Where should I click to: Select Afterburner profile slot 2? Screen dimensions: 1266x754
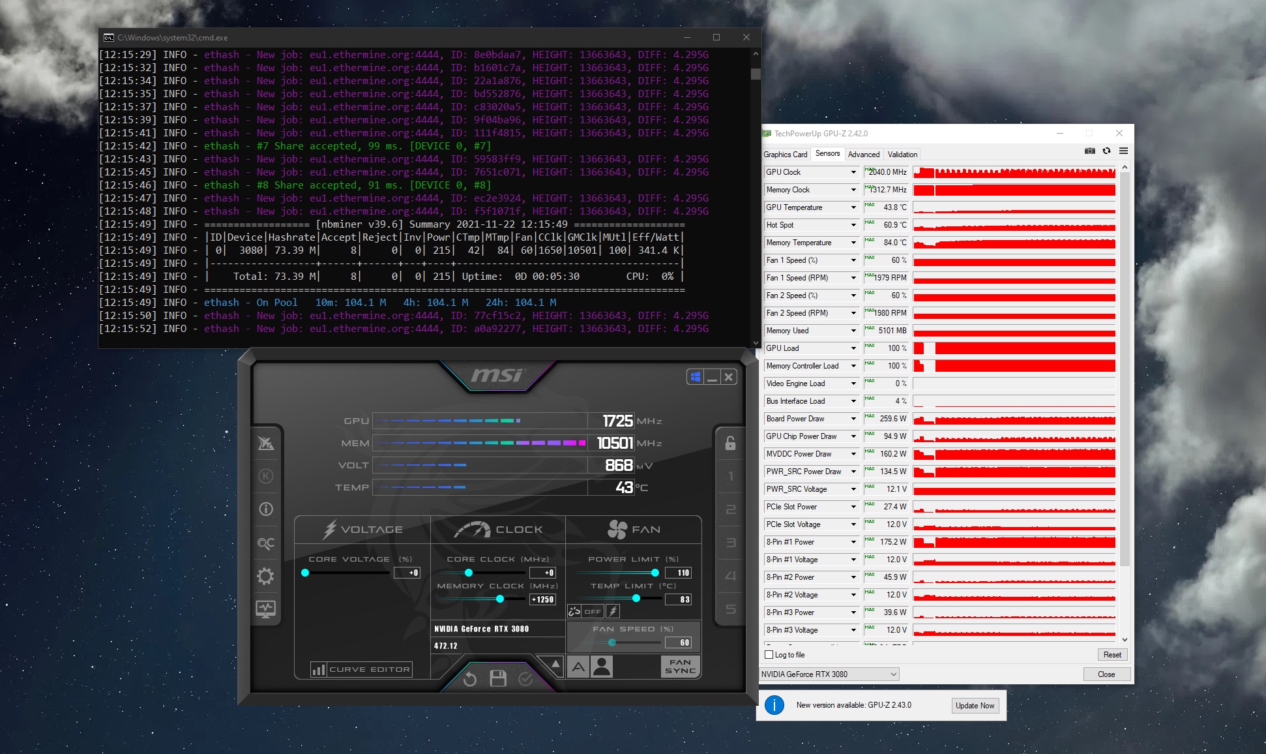(x=731, y=509)
